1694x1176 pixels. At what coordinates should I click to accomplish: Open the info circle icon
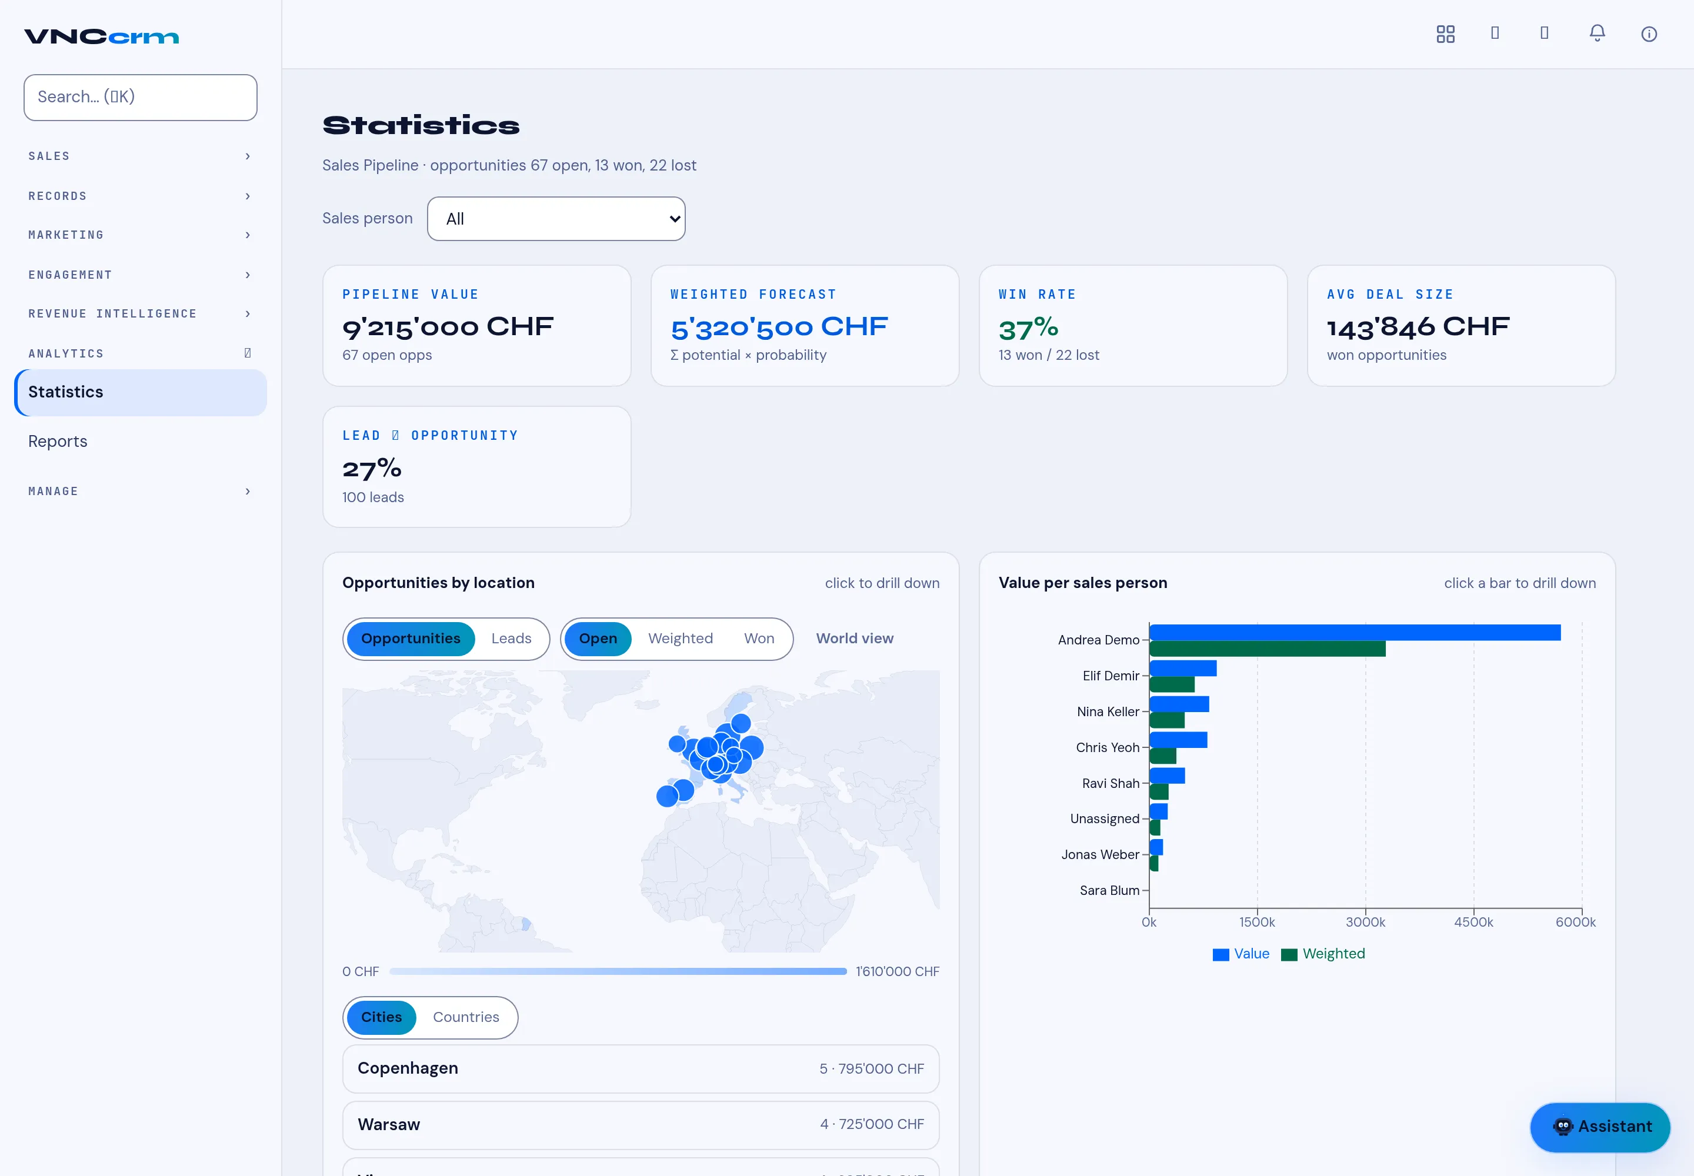click(1649, 34)
